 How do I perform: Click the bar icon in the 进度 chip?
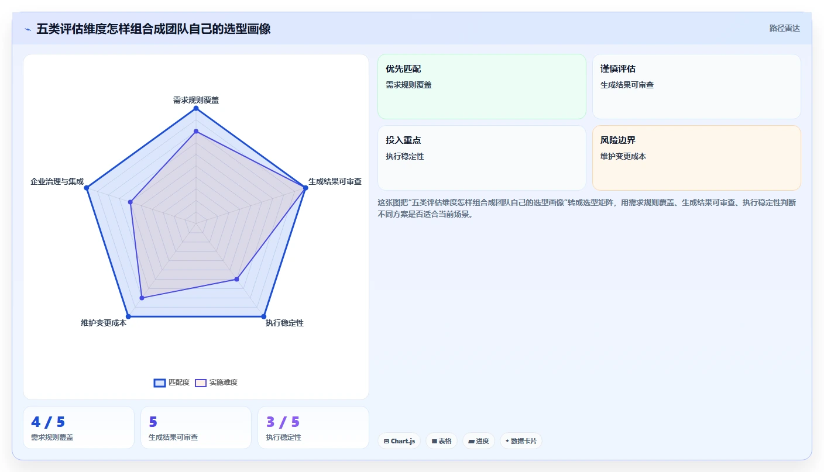click(x=471, y=441)
